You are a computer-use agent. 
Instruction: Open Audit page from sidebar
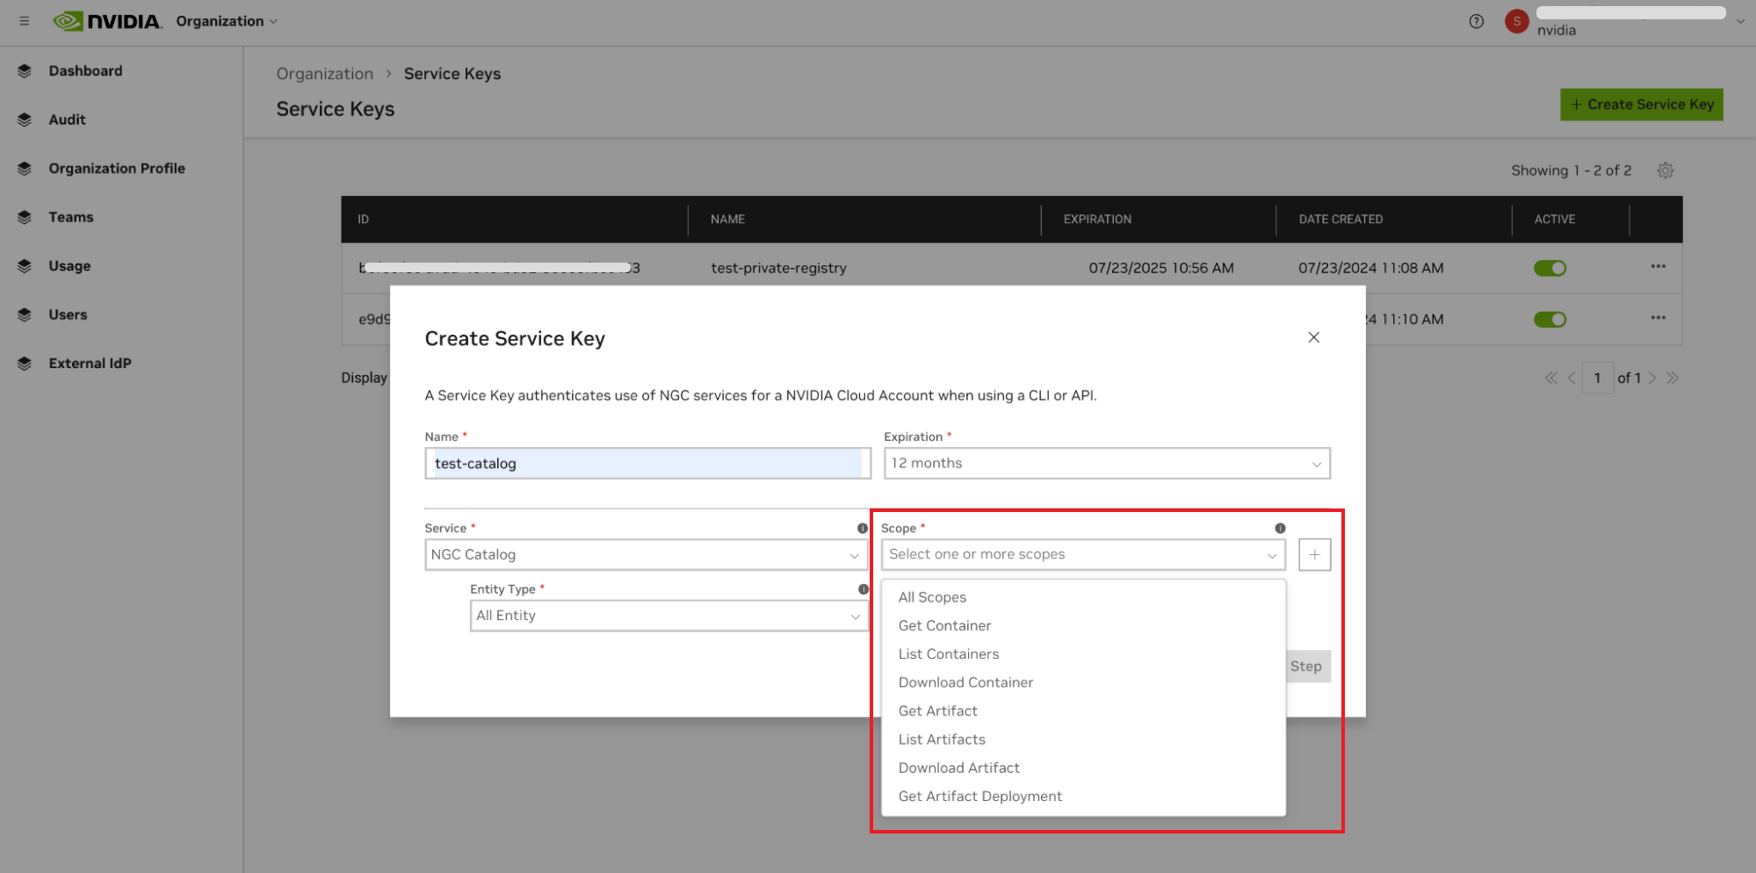click(67, 119)
